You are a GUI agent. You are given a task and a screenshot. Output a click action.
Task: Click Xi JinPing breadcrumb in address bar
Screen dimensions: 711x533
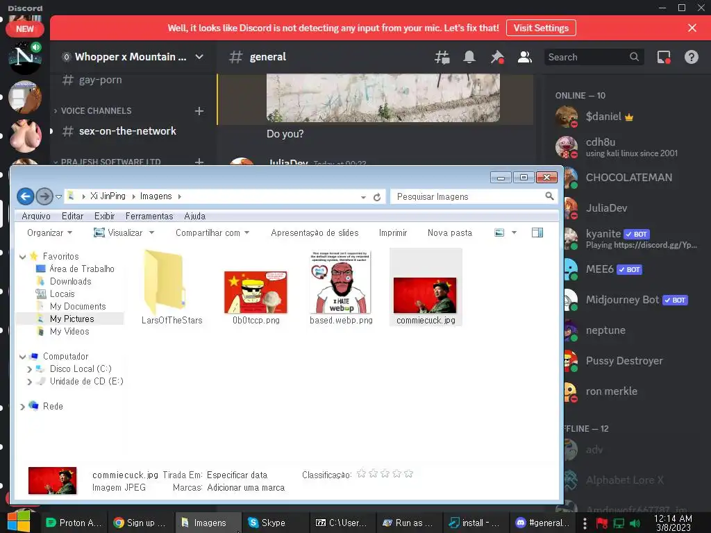pos(108,196)
